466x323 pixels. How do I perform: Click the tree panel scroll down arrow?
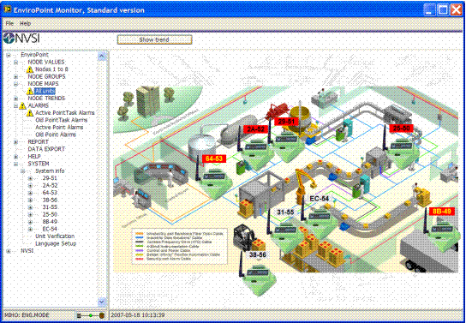(102, 302)
